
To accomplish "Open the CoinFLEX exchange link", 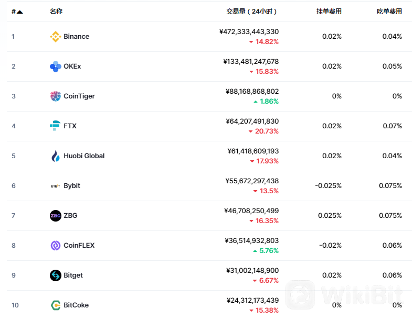I will coord(79,246).
